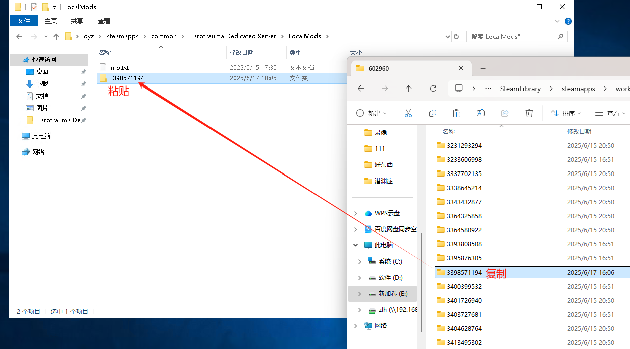Click the computer icon in 602960 address bar
This screenshot has height=349, width=630.
[458, 88]
